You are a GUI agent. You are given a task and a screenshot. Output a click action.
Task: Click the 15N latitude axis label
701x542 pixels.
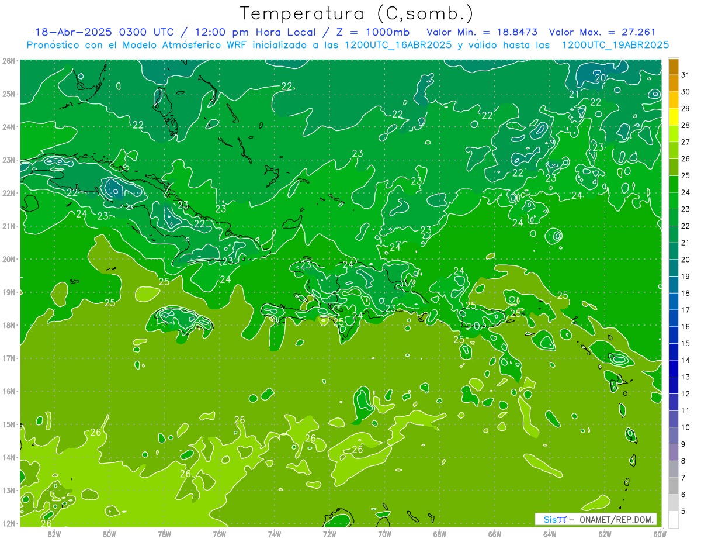coord(9,424)
